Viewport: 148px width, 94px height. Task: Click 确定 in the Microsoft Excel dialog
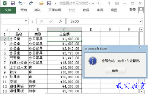click(x=115, y=71)
